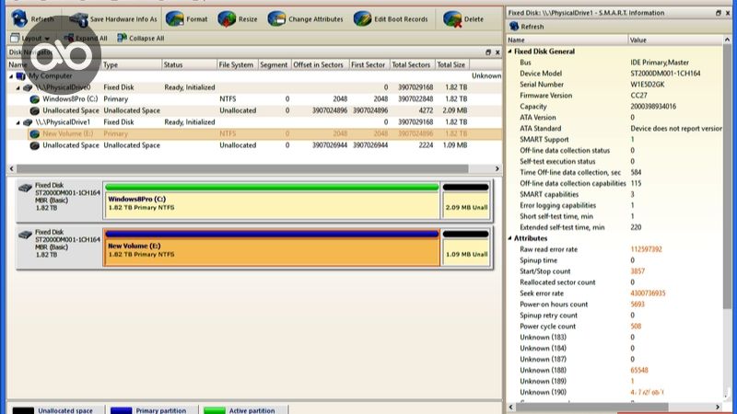Screen dimensions: 737x414
Task: Click the Bus value IDE Primary,Master
Action: point(660,63)
